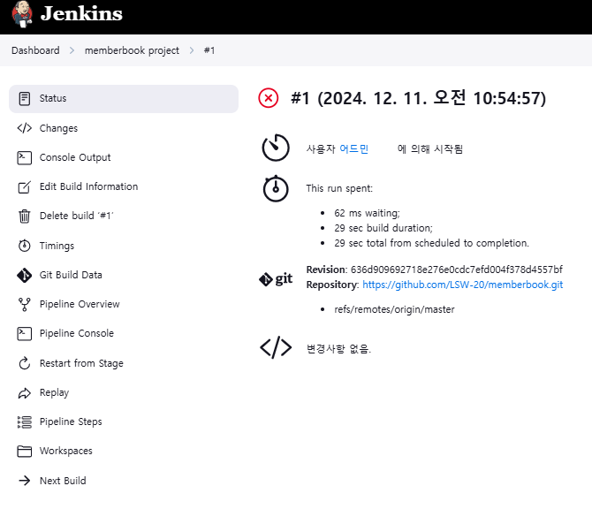Open Console Output page
The height and width of the screenshot is (524, 592).
coord(75,157)
